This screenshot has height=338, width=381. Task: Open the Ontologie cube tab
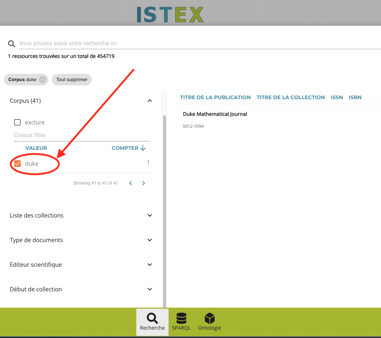click(x=210, y=322)
